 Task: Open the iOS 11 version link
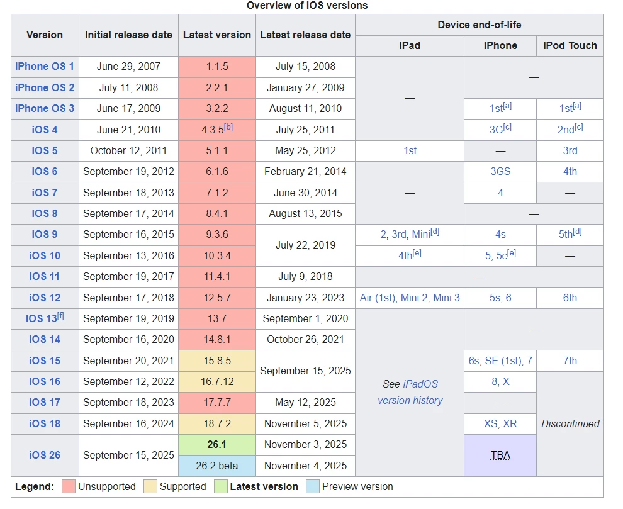click(45, 277)
